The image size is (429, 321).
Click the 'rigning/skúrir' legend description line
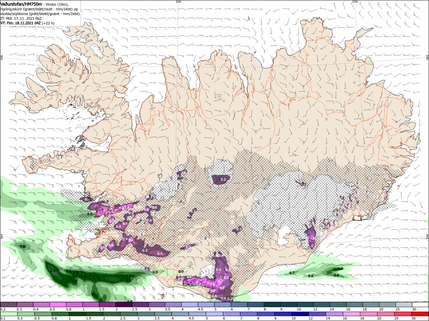click(39, 9)
